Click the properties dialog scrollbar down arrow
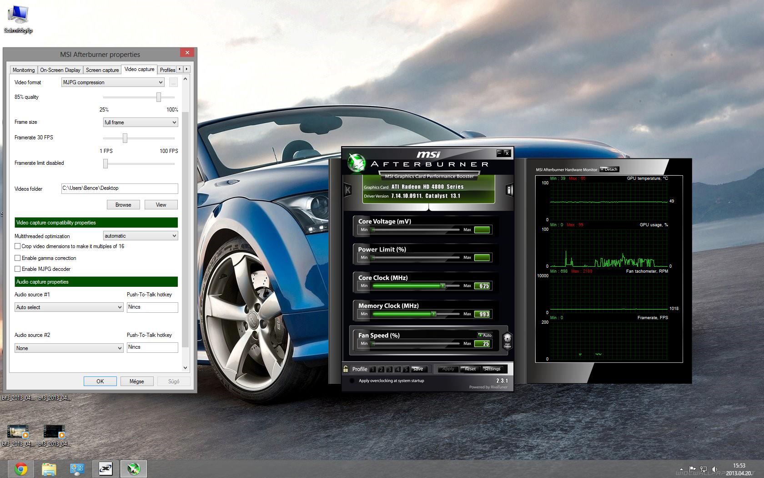Viewport: 764px width, 478px height. (185, 368)
